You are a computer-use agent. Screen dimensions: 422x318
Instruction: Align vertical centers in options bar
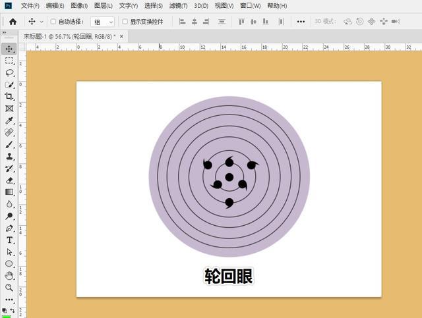click(253, 22)
